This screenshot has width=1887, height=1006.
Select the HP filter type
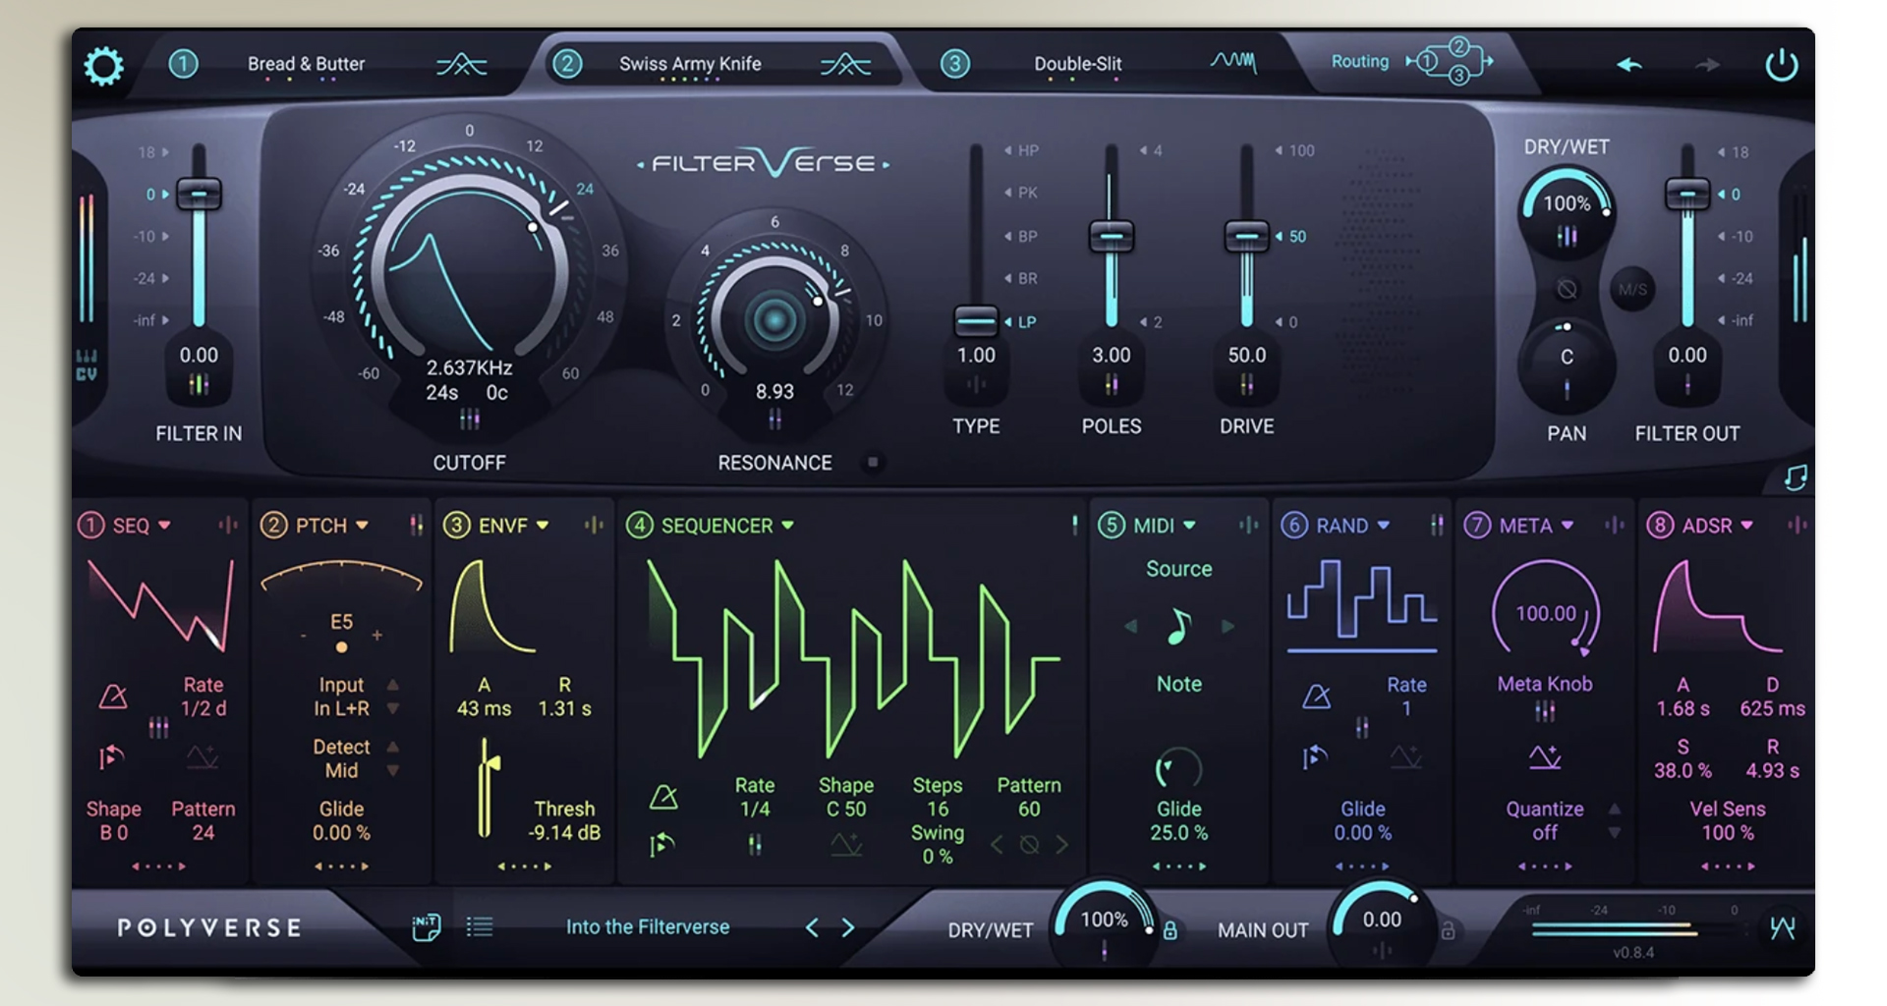[x=1022, y=150]
